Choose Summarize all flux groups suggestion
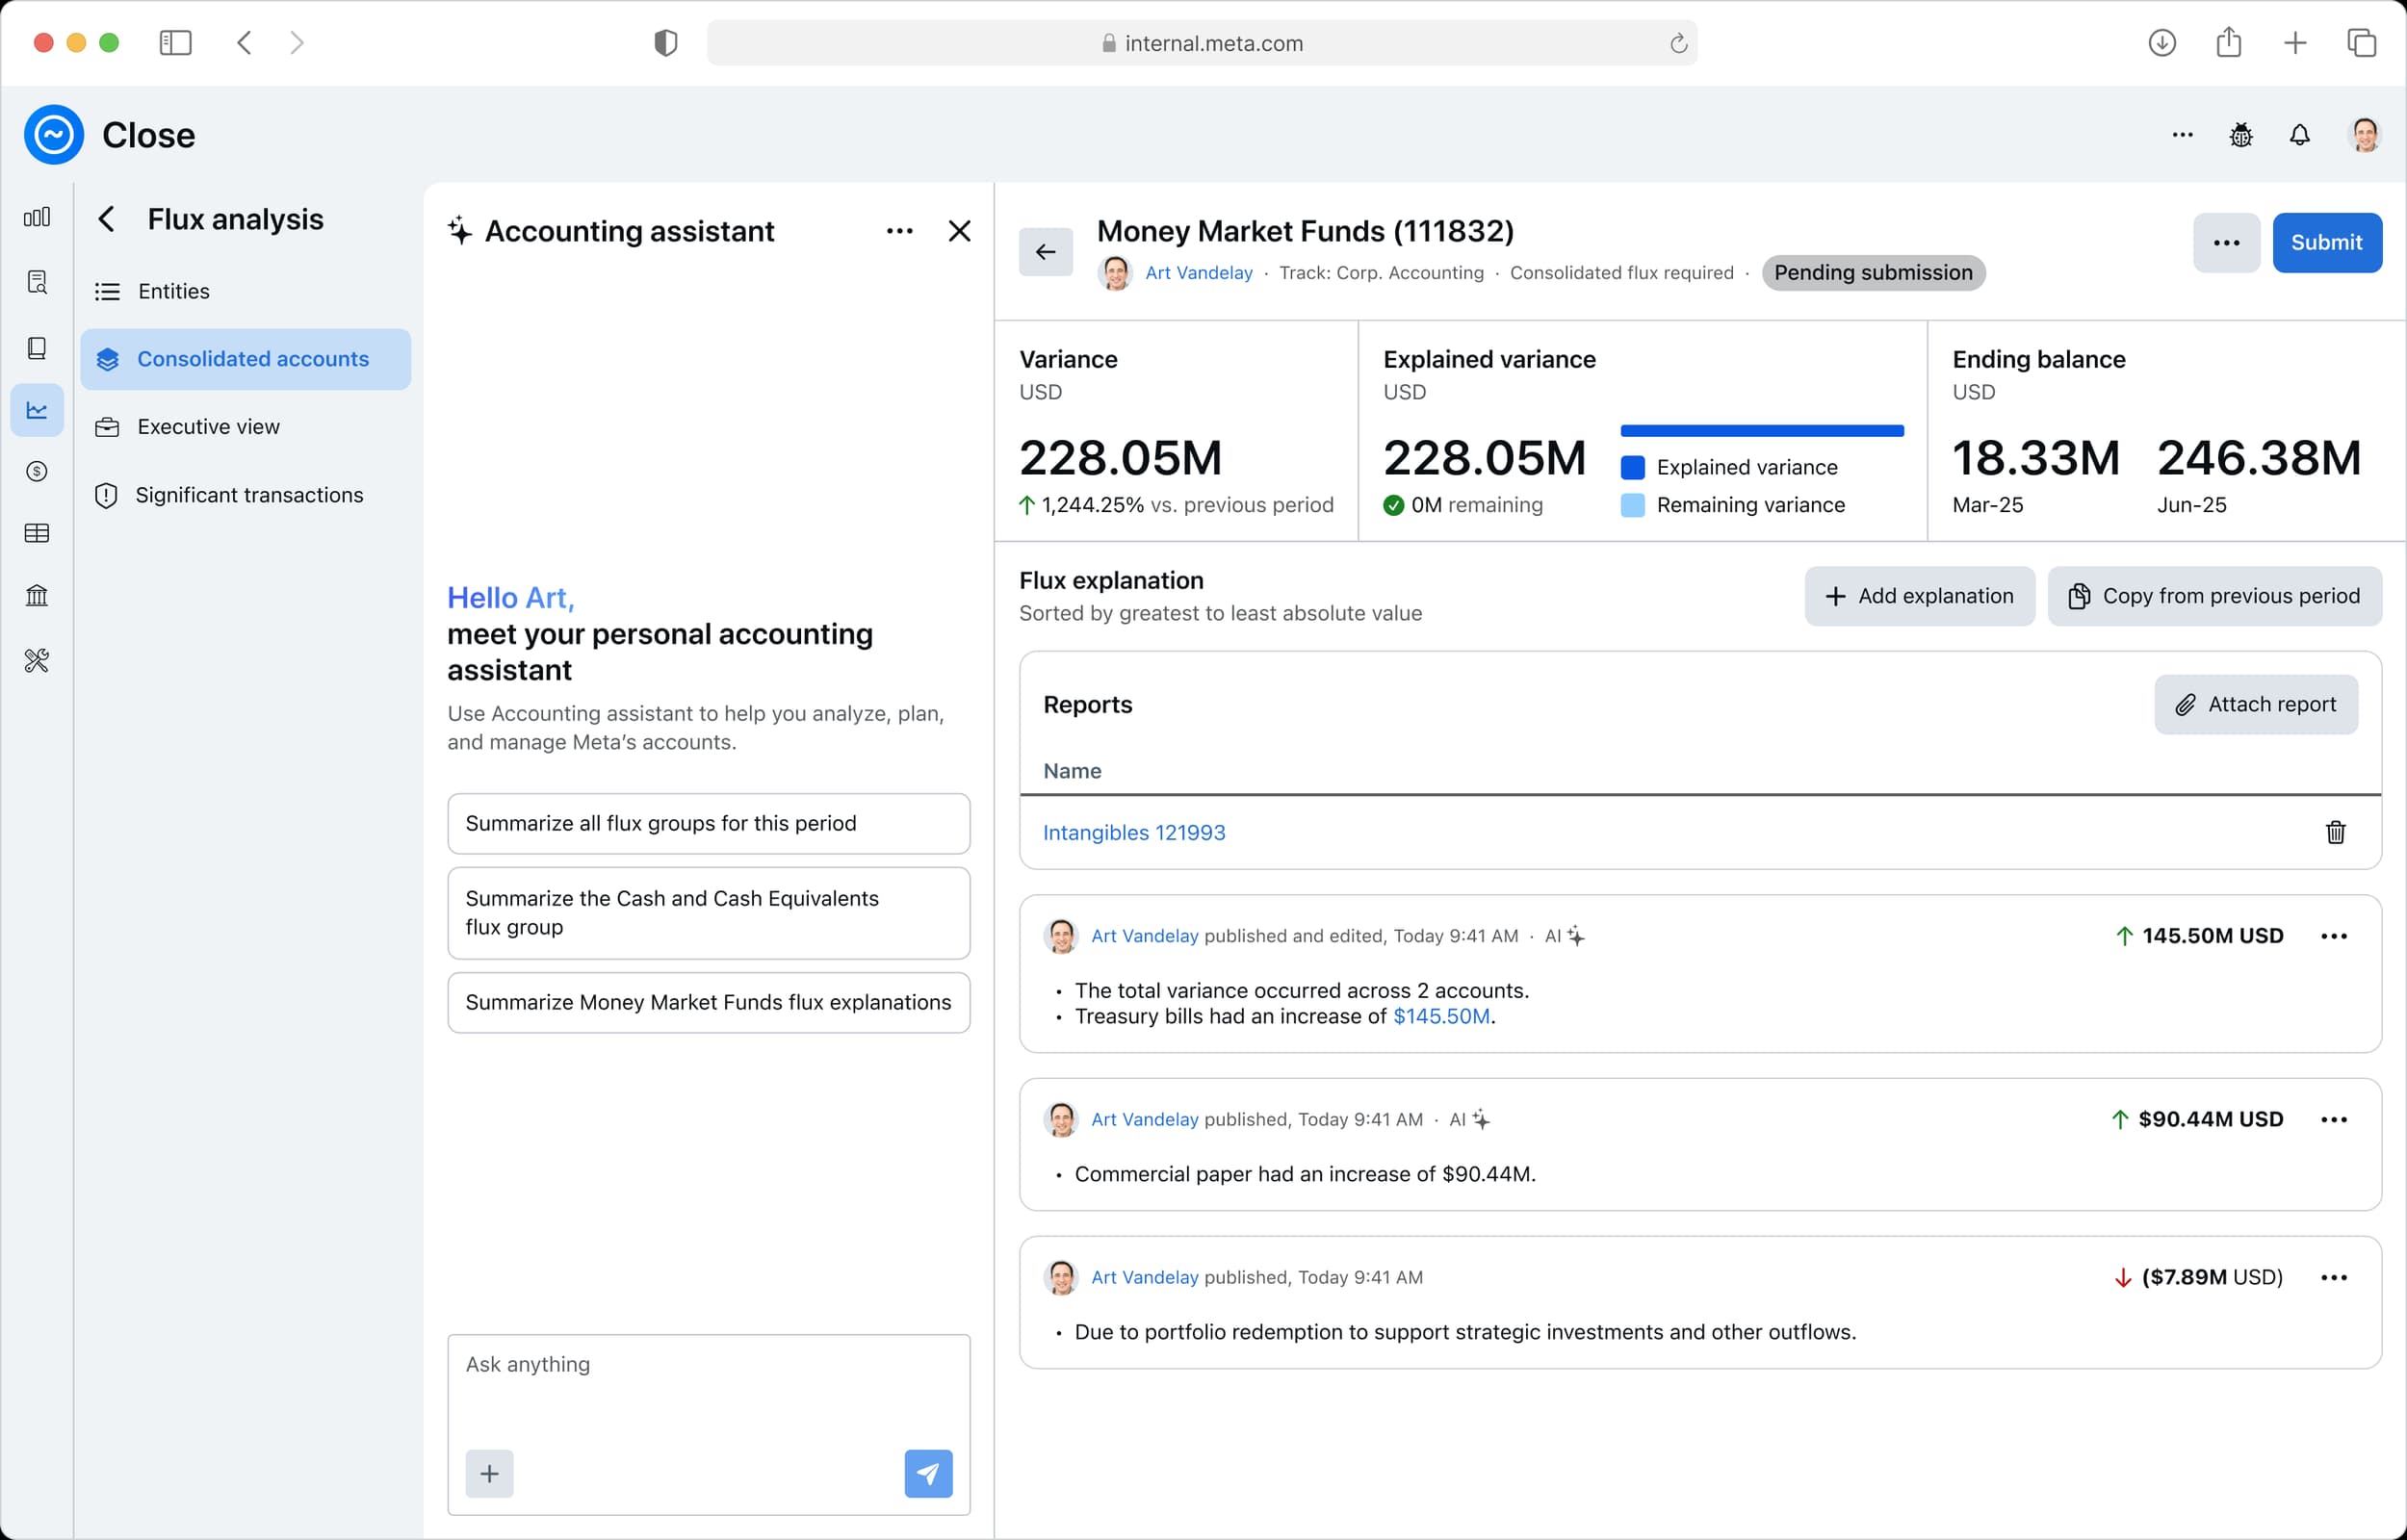 pos(709,824)
